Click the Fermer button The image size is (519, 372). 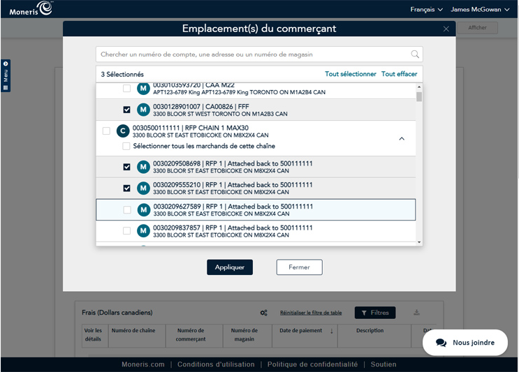tap(299, 267)
